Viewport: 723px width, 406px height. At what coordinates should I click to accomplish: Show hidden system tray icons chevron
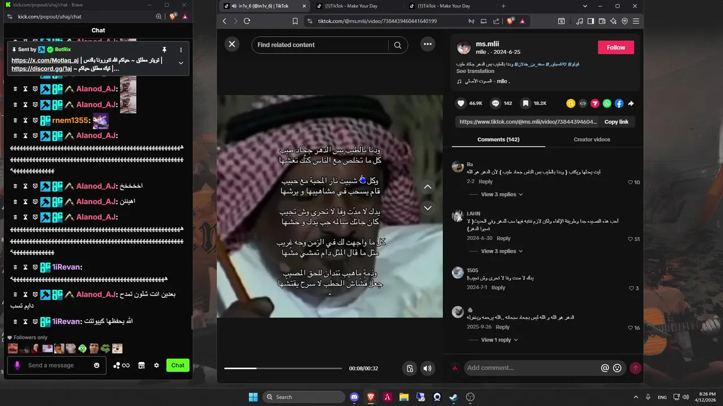click(636, 397)
